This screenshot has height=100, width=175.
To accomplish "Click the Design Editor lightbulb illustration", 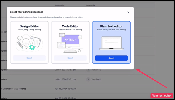I will pyautogui.click(x=29, y=43).
